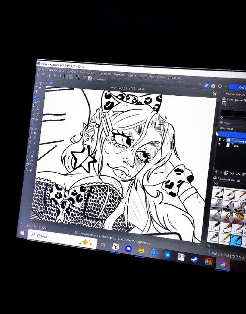Move layer up with arrow icon
The height and width of the screenshot is (314, 246).
click(238, 174)
